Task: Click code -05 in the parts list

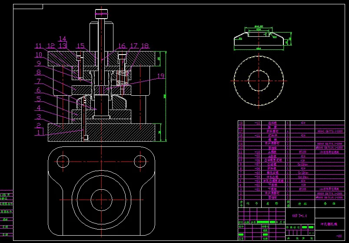Action: click(x=257, y=173)
